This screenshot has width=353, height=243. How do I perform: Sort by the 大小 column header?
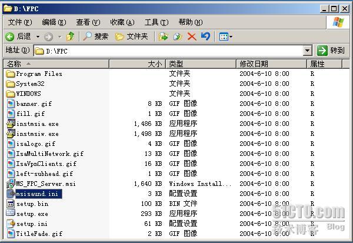(138, 64)
